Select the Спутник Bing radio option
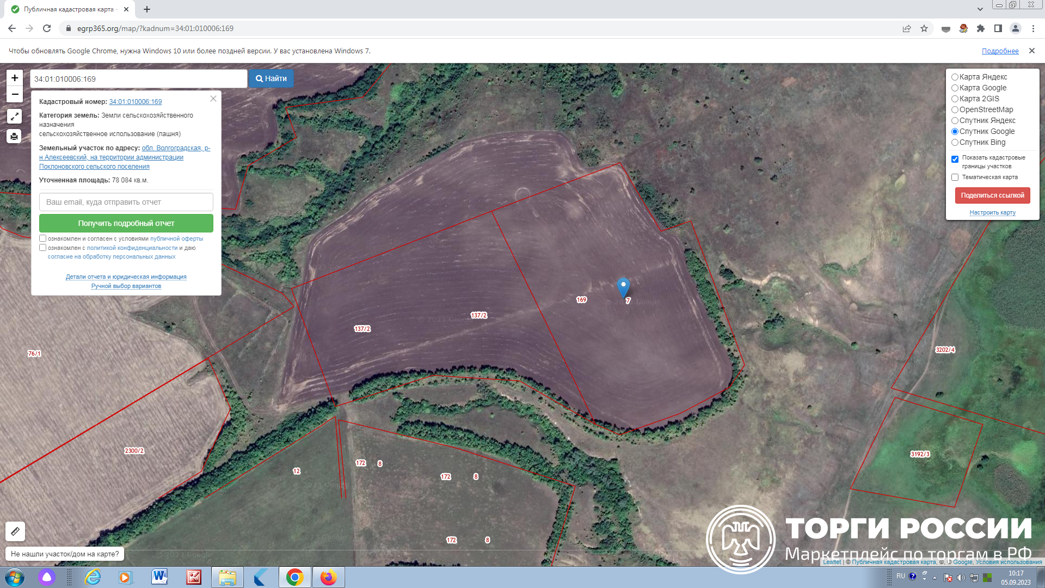The image size is (1045, 588). [x=955, y=143]
